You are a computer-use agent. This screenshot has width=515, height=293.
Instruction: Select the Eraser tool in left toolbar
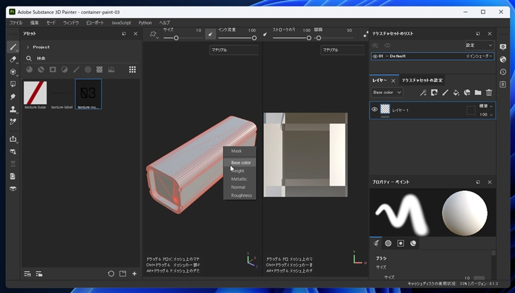[13, 59]
